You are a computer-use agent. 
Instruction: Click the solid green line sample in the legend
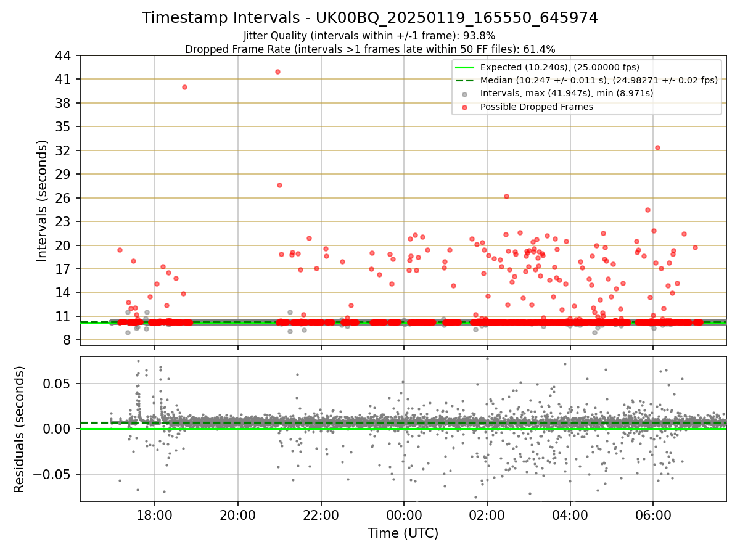(x=465, y=68)
